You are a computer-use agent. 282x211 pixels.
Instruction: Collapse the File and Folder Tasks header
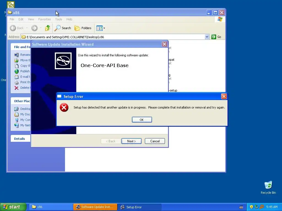click(x=21, y=47)
